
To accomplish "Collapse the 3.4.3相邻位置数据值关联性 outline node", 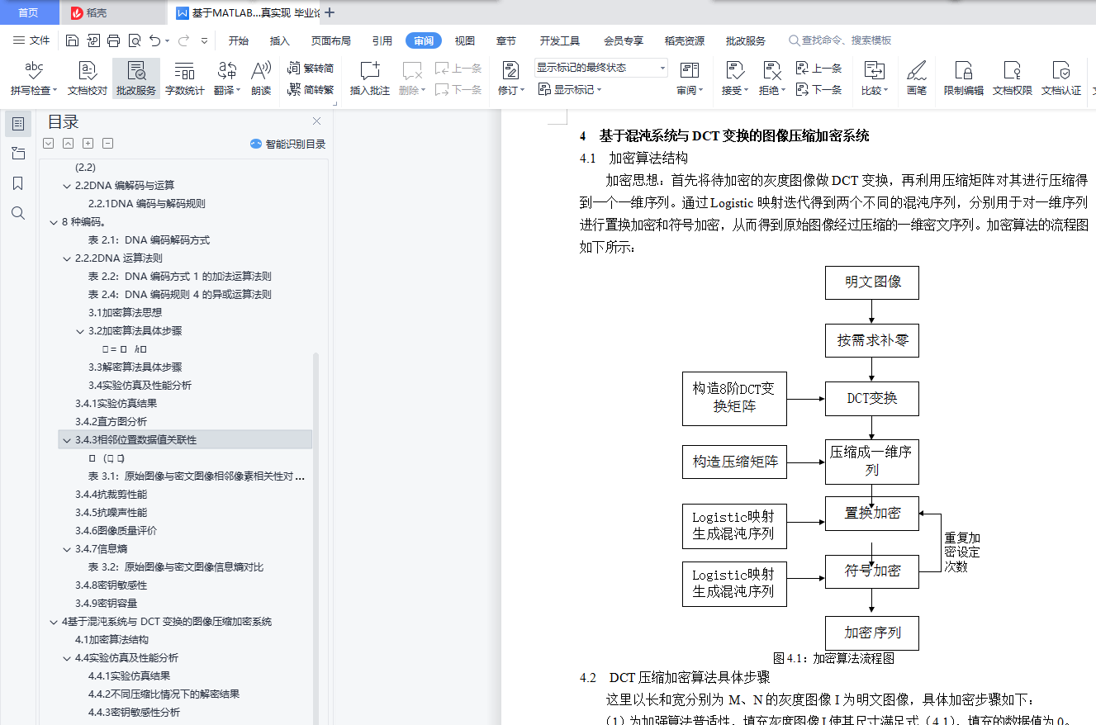I will coord(66,440).
